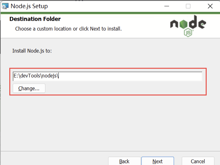The image size is (220, 165).
Task: Click the "Node.js Setup" title bar text
Action: [29, 6]
